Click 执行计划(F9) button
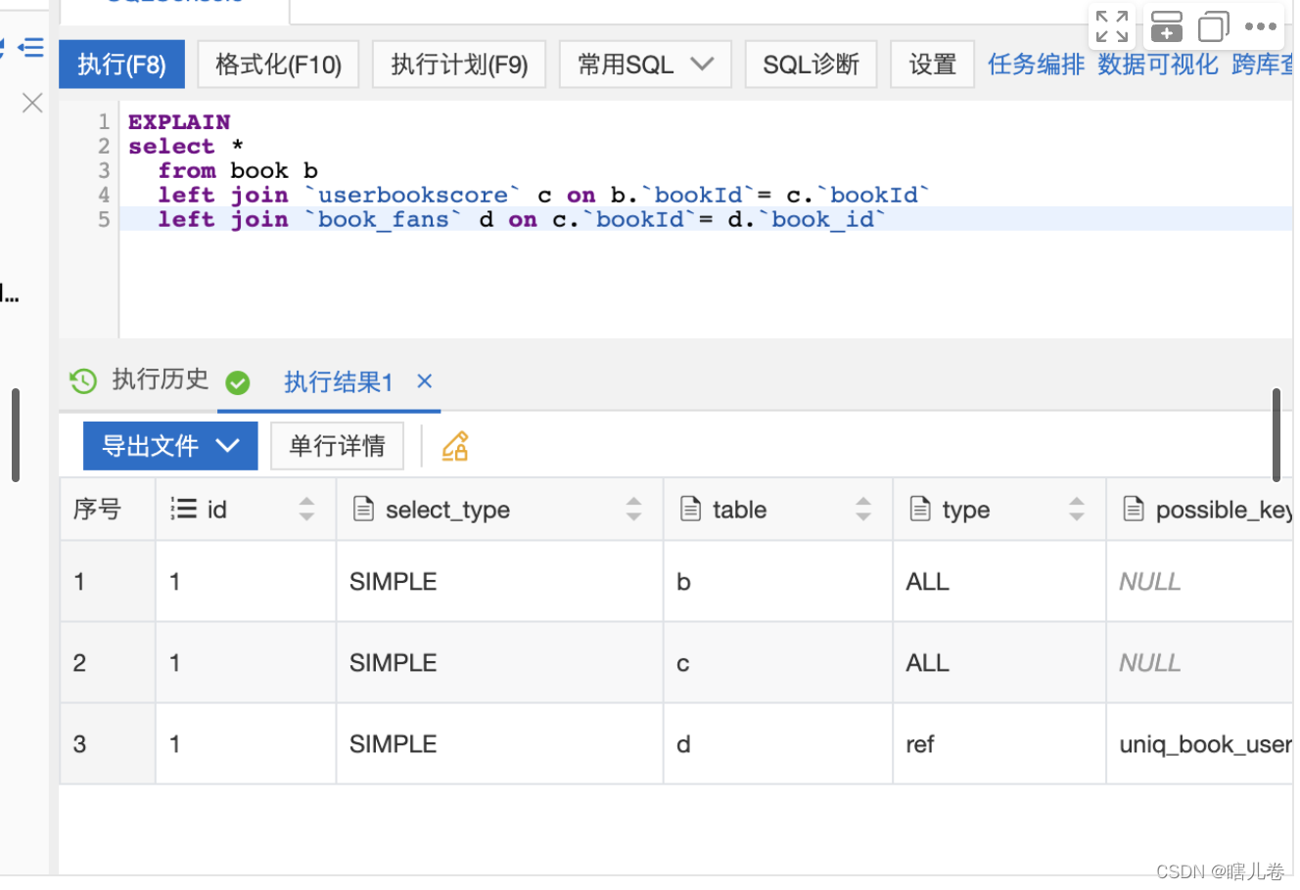Image resolution: width=1300 pixels, height=890 pixels. [x=459, y=65]
